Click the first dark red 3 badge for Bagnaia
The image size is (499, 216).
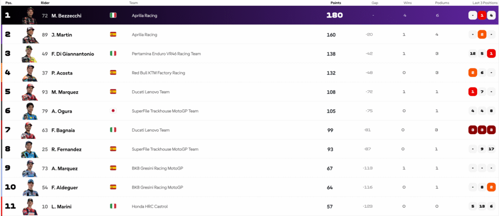pyautogui.click(x=473, y=130)
